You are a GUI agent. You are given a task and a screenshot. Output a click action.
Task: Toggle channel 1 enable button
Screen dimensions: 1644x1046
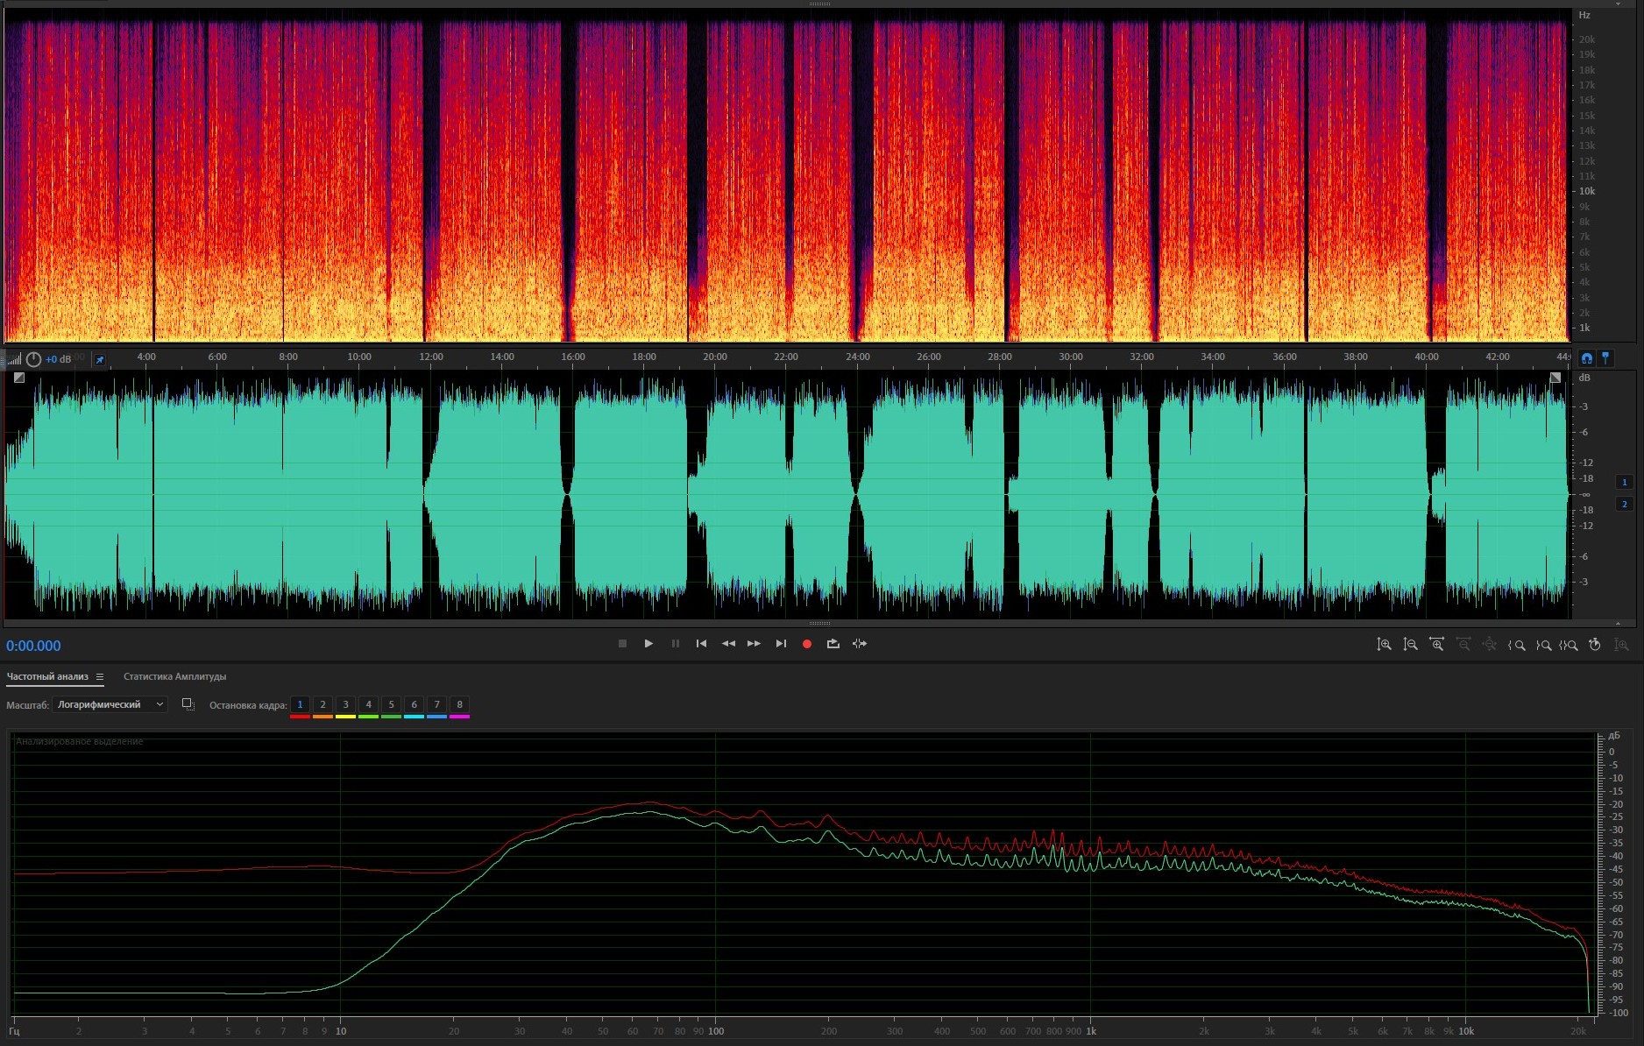tap(1624, 482)
